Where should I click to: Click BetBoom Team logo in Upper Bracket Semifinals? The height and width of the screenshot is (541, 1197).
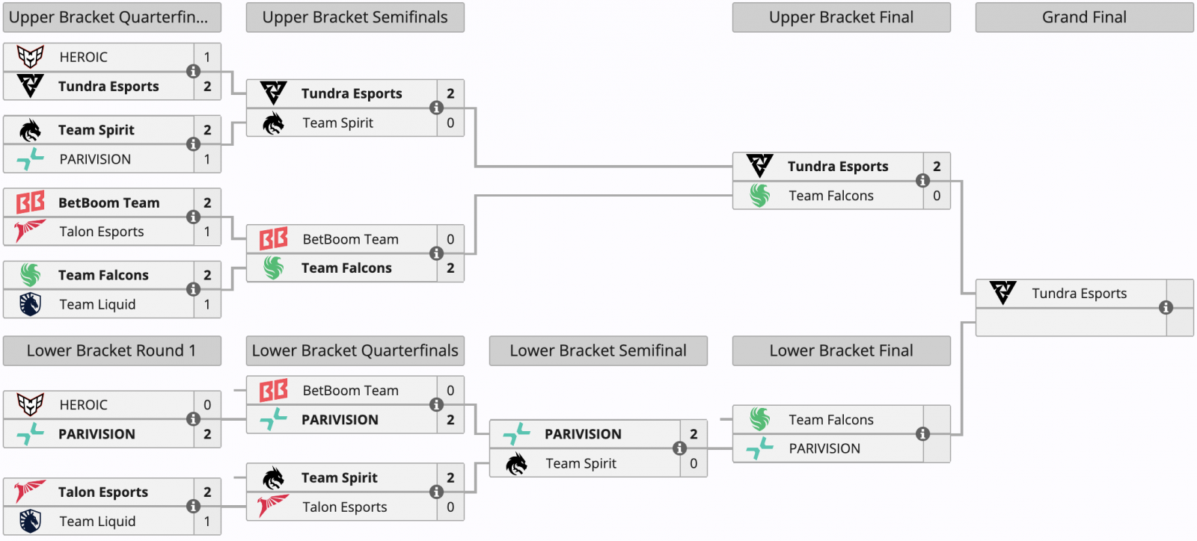tap(273, 239)
